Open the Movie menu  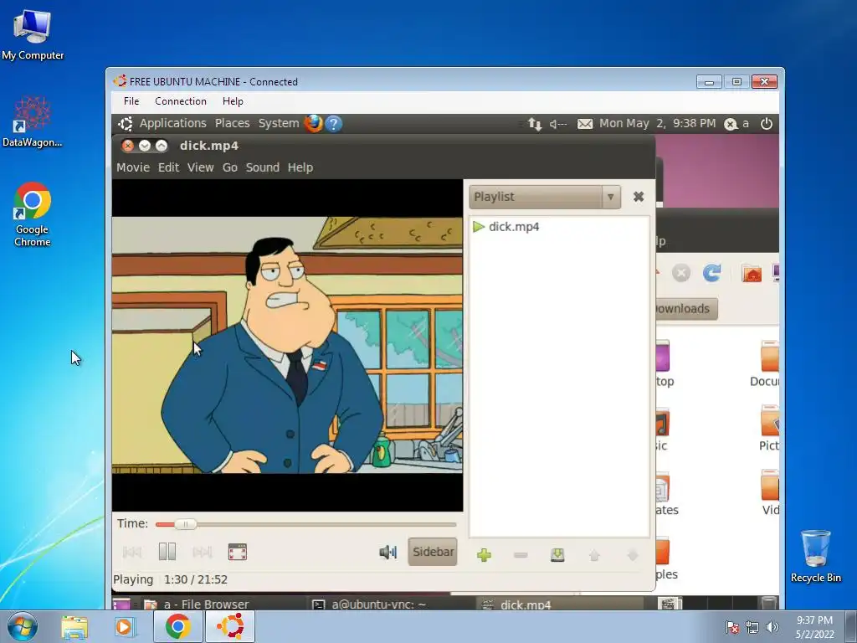(x=133, y=167)
